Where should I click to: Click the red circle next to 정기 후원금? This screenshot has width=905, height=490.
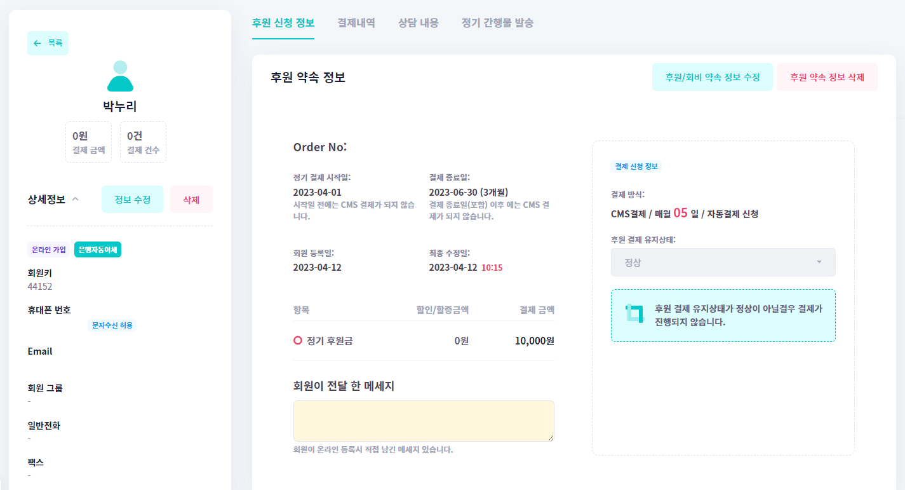point(298,341)
